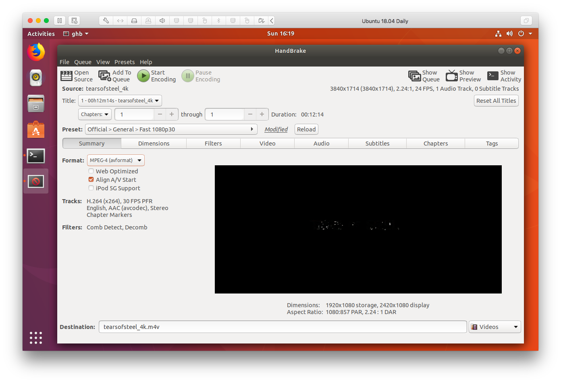Open the File menu
This screenshot has width=561, height=383.
coord(64,62)
